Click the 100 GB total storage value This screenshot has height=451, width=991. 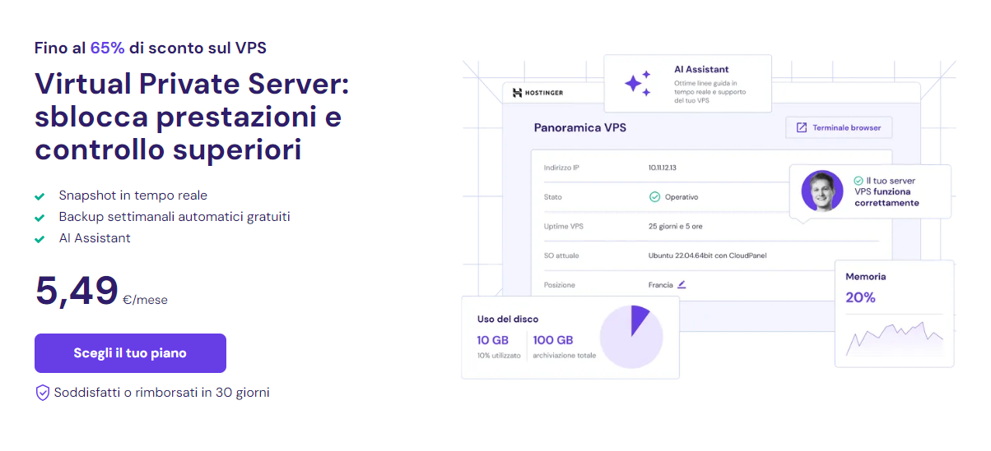pyautogui.click(x=553, y=340)
